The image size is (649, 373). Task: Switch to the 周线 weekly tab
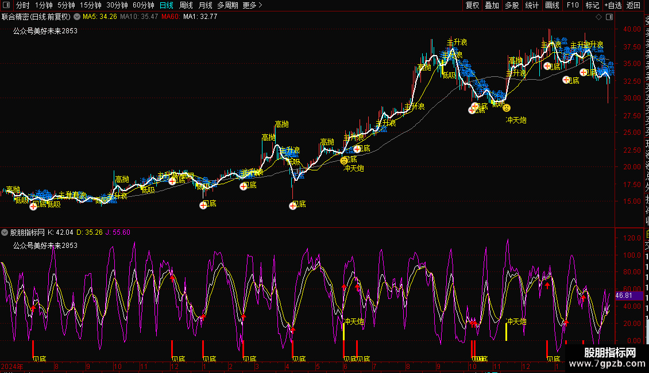click(186, 5)
